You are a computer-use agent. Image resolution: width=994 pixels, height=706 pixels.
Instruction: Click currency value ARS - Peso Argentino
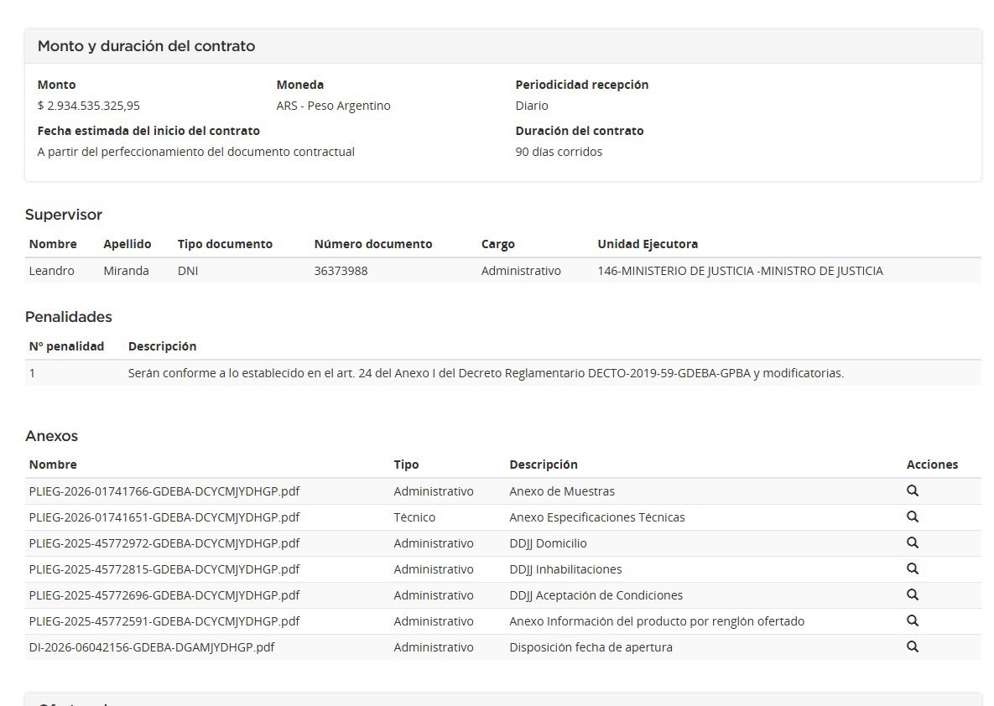point(334,106)
